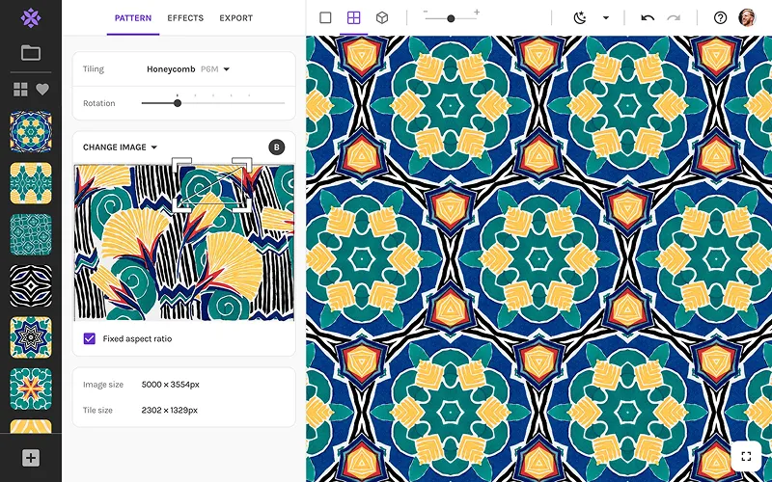Open user profile avatar

click(x=747, y=17)
